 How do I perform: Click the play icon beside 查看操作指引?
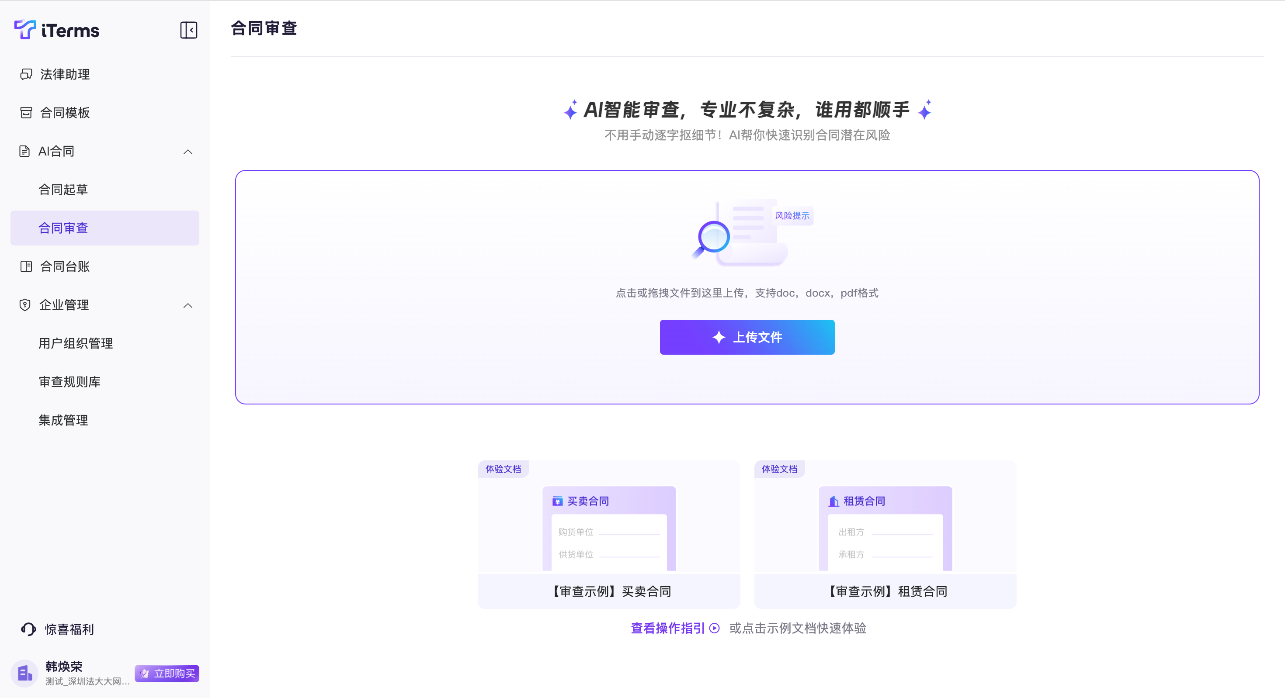(x=715, y=628)
